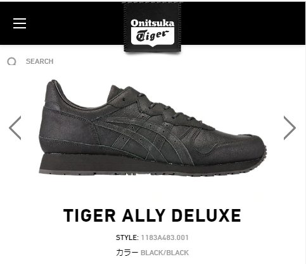Select the Tiger Ally Deluxe shoe photo
Image resolution: width=306 pixels, height=264 pixels.
tap(153, 128)
